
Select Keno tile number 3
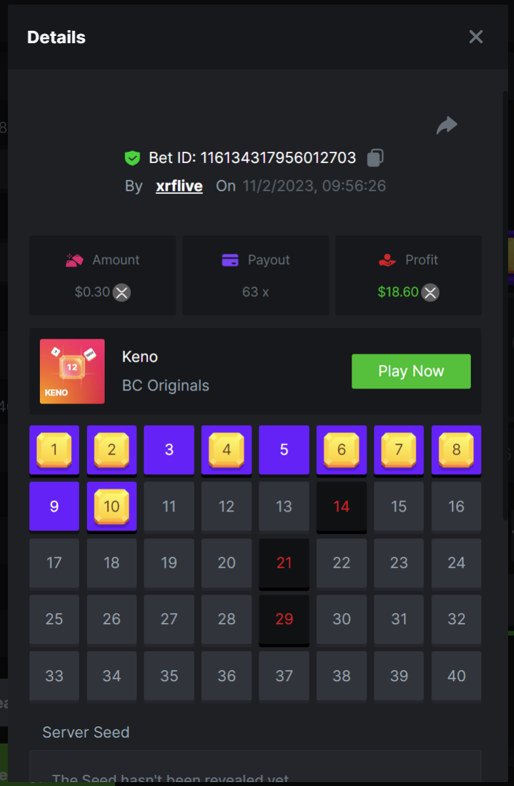(169, 450)
